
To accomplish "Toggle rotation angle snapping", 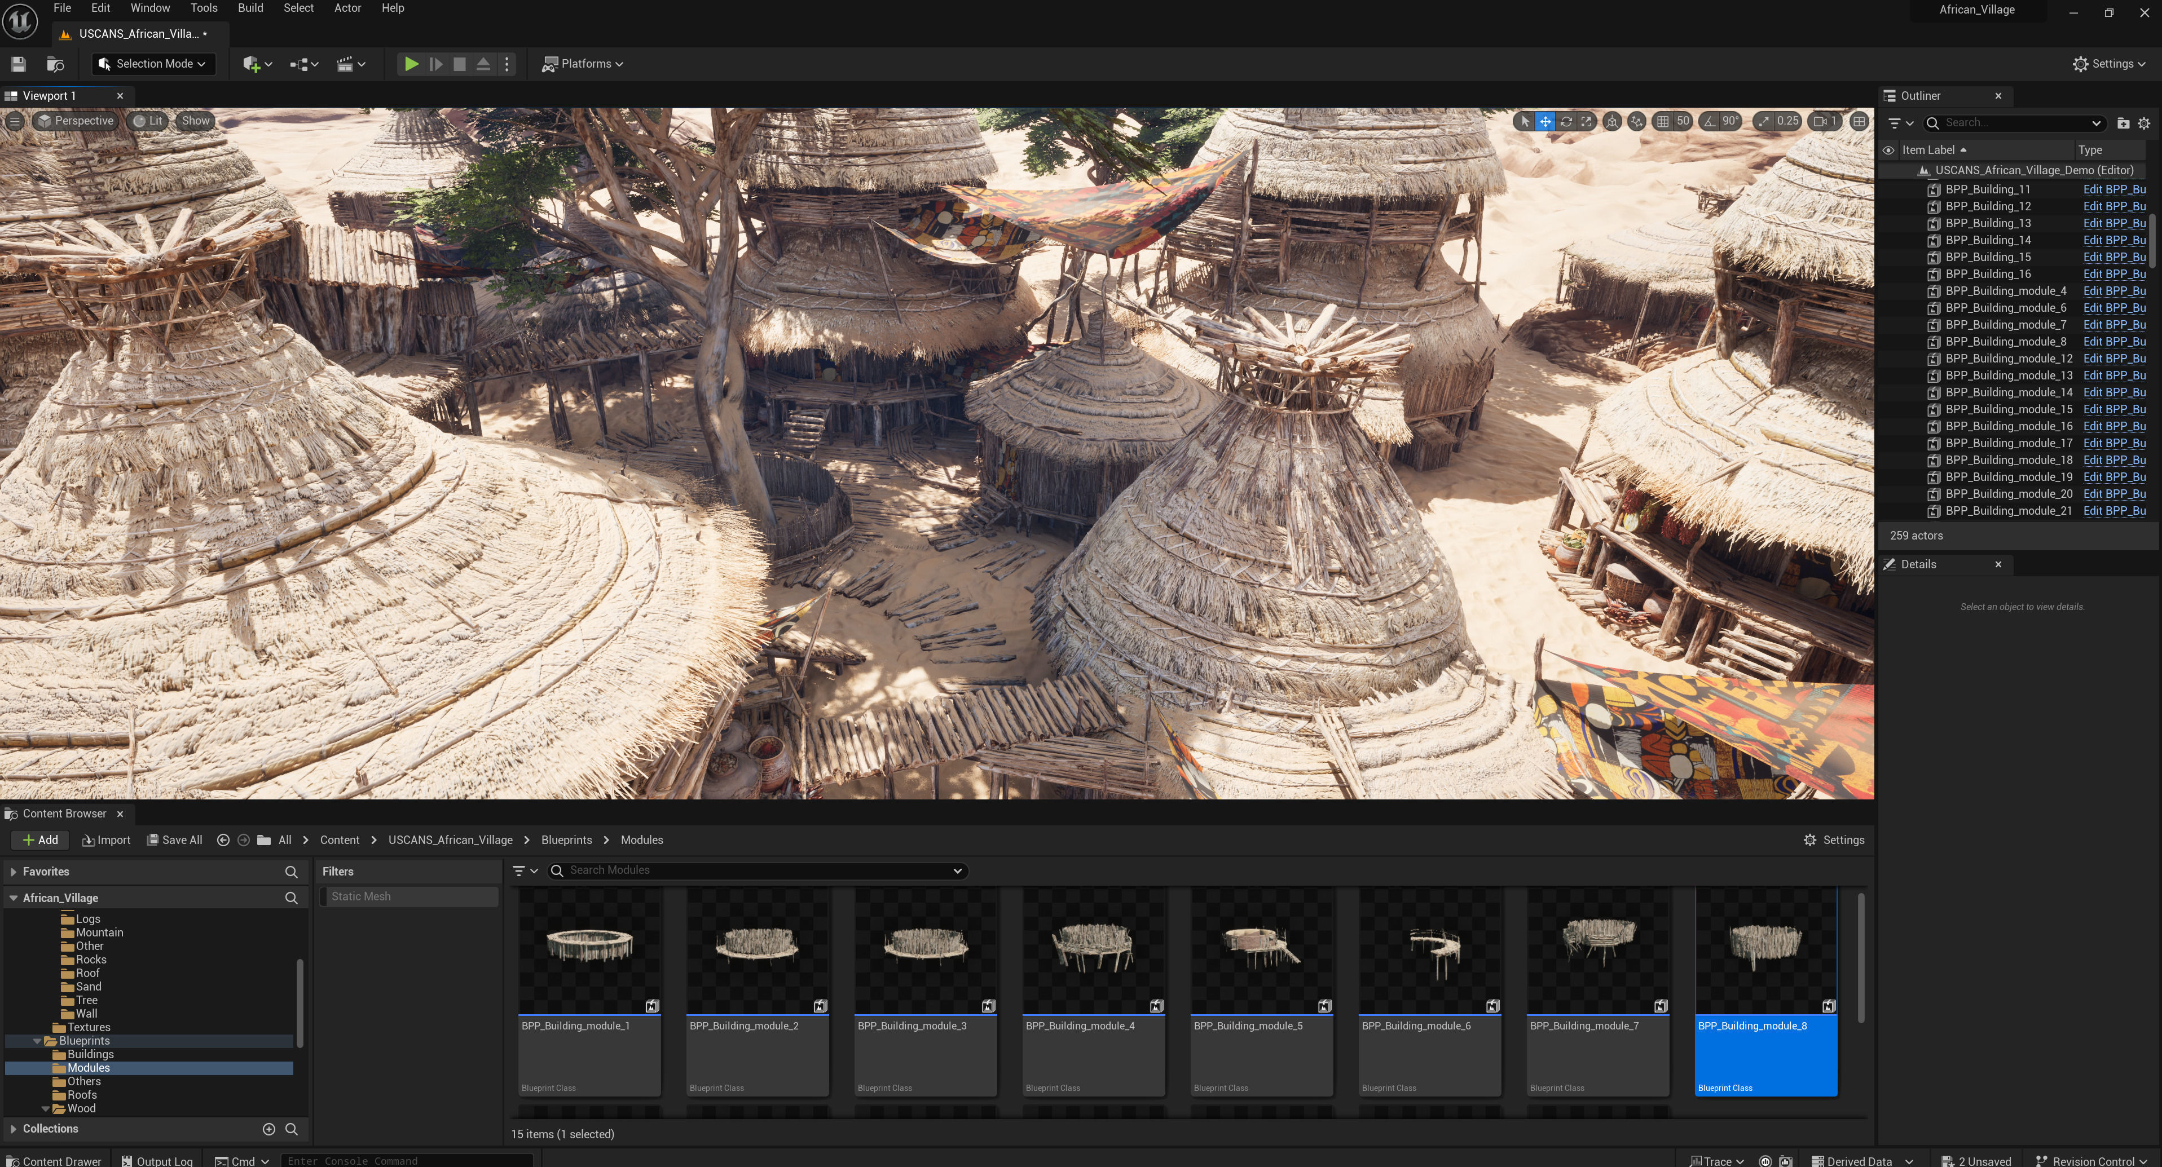I will [x=1710, y=122].
